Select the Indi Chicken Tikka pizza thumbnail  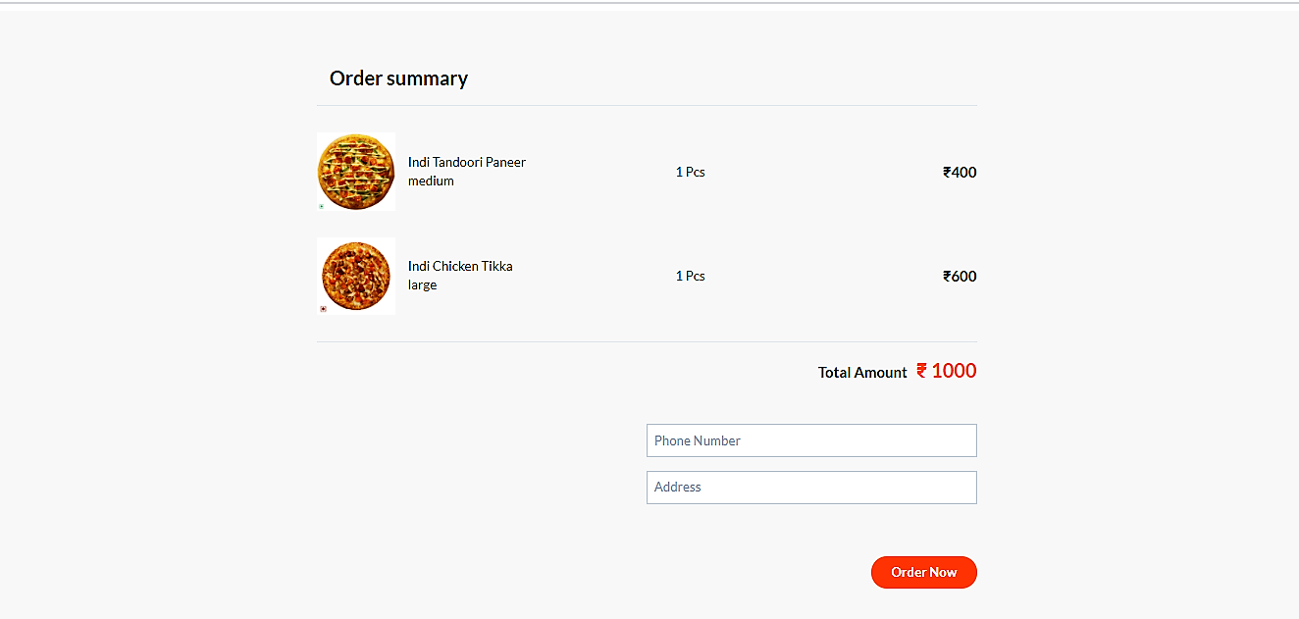(x=355, y=276)
